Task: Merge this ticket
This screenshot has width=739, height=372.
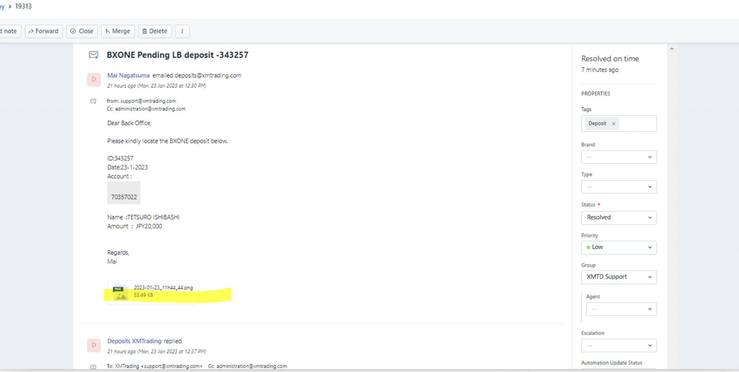Action: [118, 31]
